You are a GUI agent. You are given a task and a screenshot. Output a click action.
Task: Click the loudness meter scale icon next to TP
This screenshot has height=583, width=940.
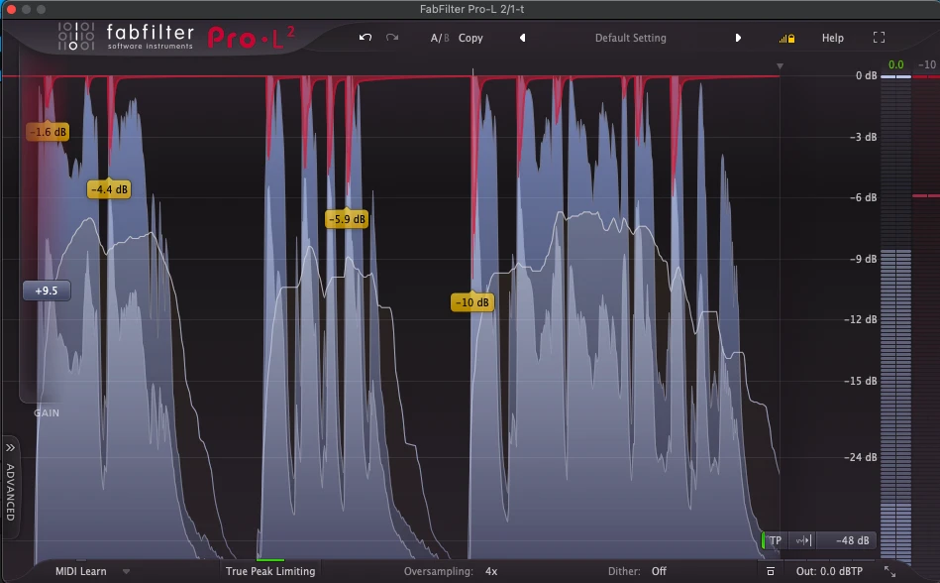coord(802,540)
